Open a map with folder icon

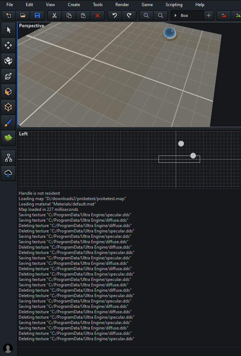click(23, 15)
